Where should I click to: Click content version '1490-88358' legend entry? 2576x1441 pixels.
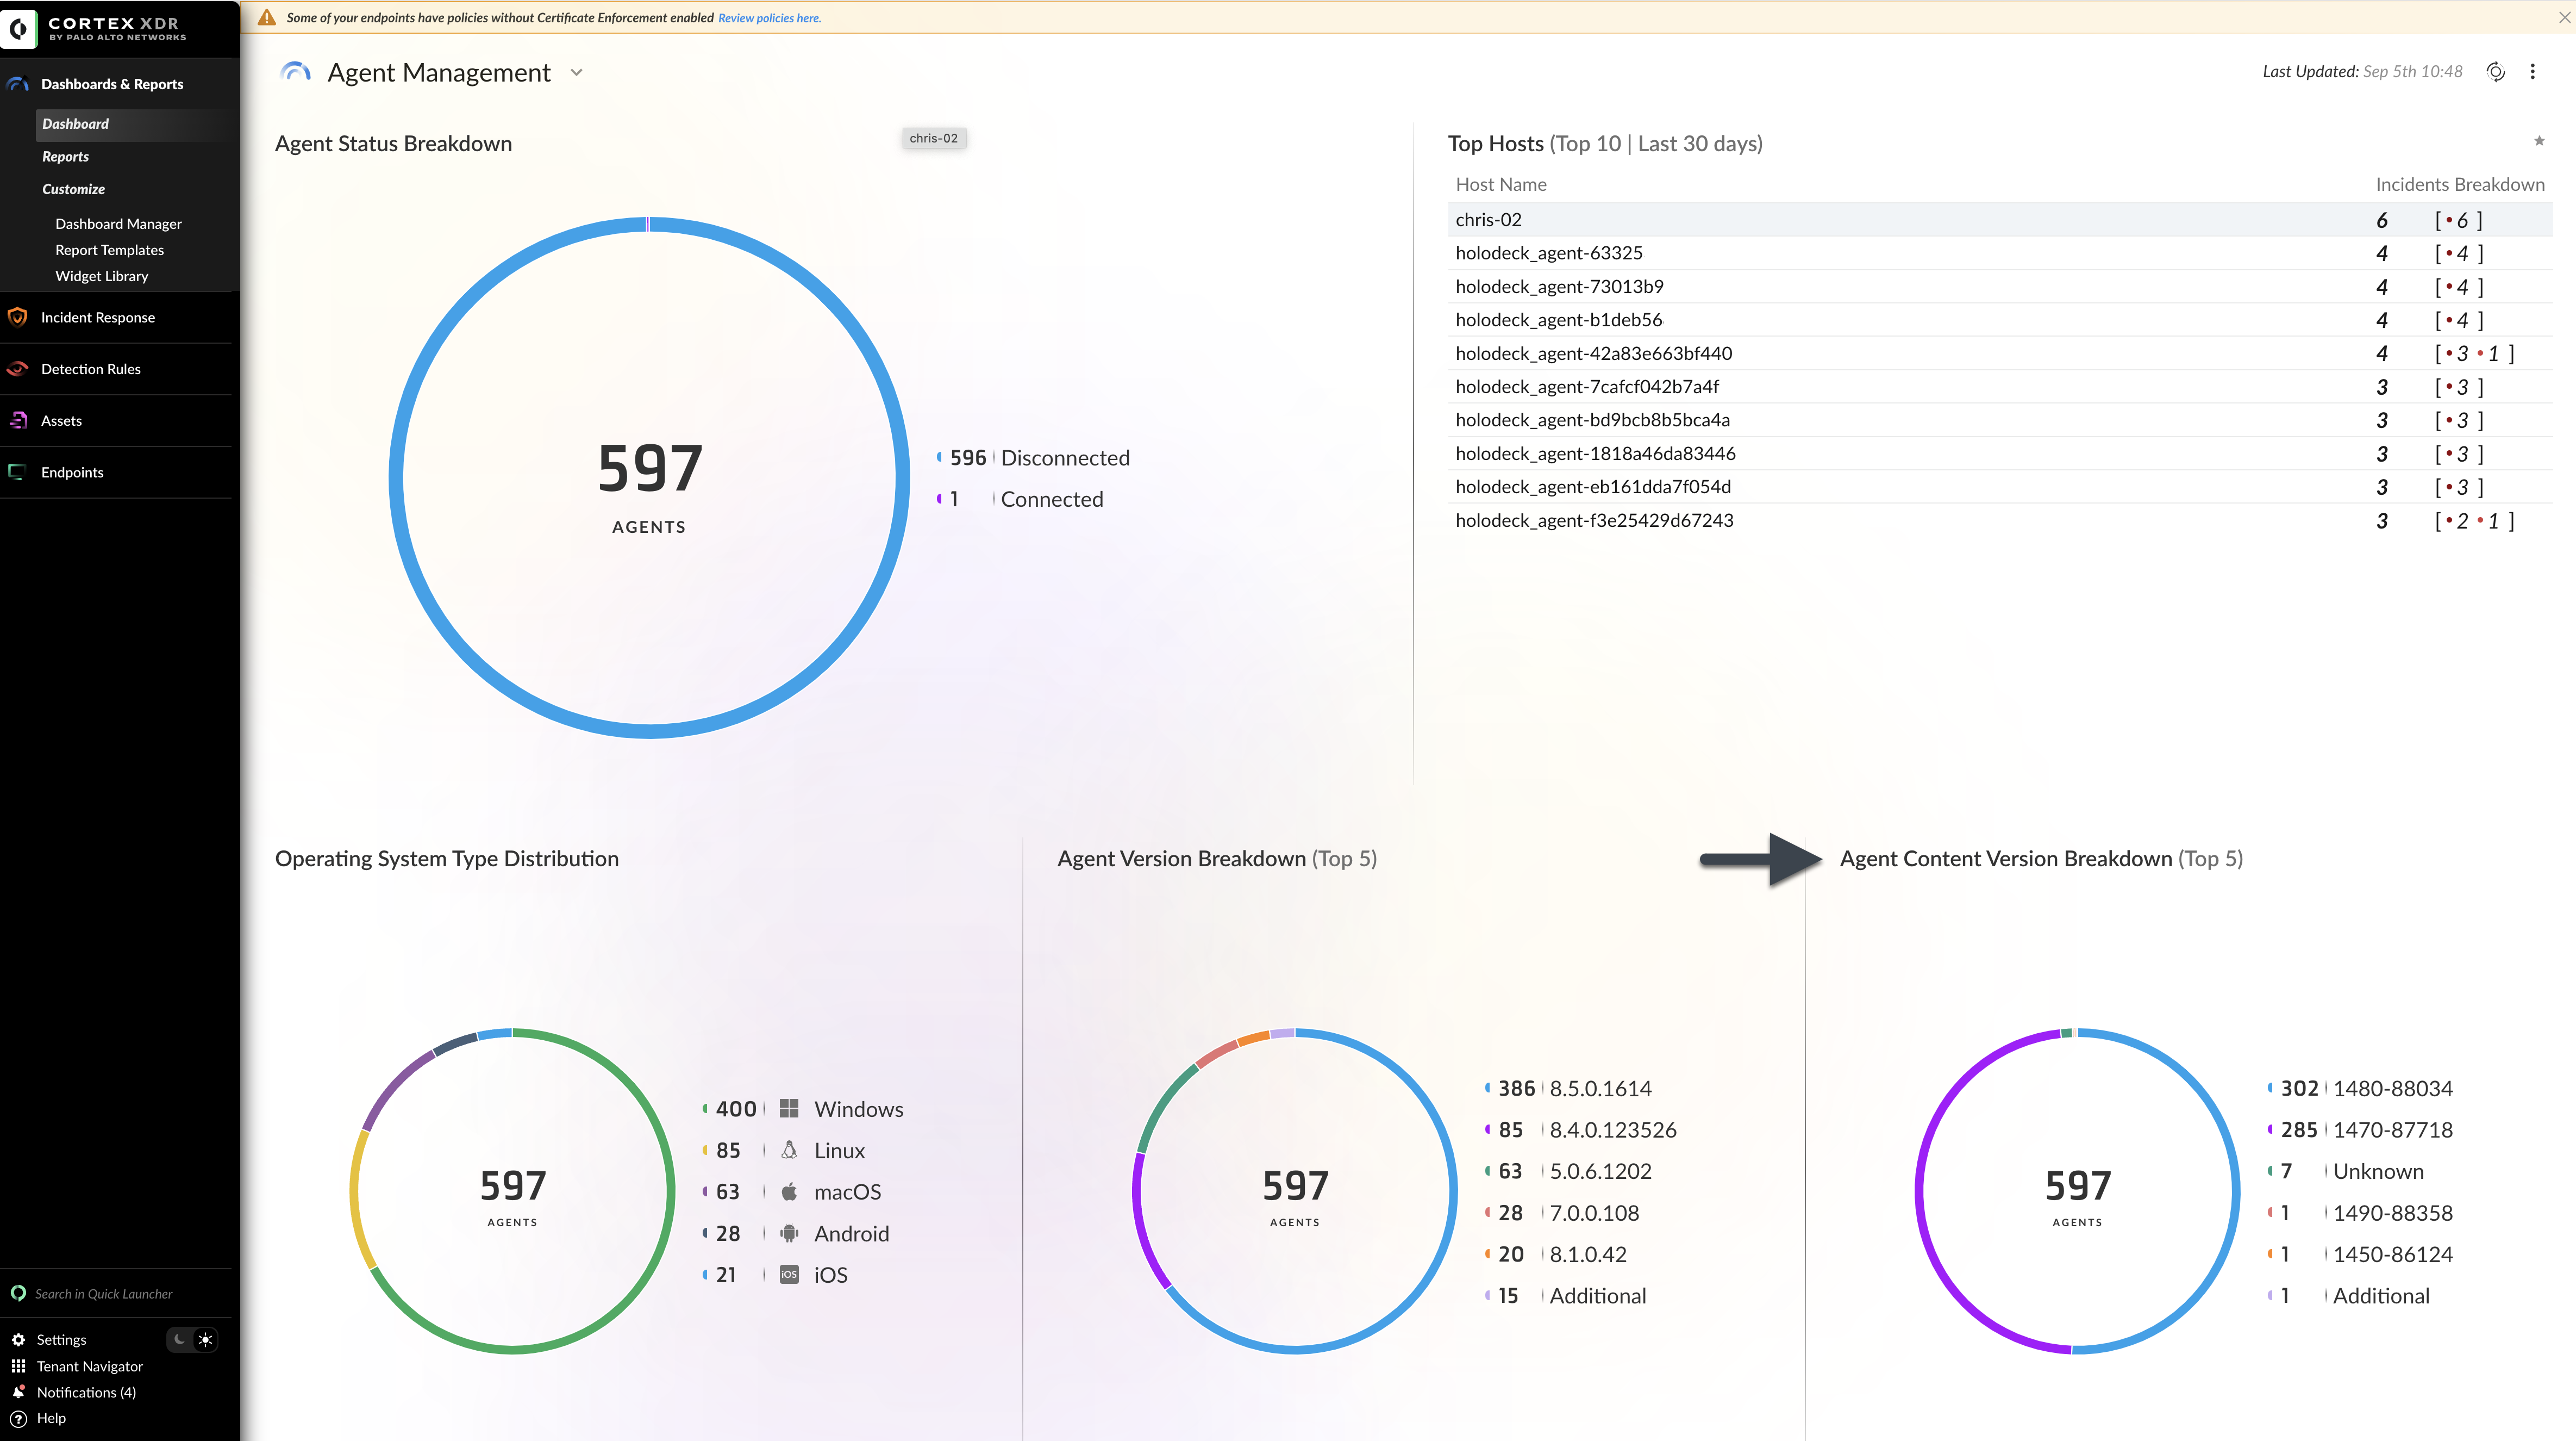2393,1213
